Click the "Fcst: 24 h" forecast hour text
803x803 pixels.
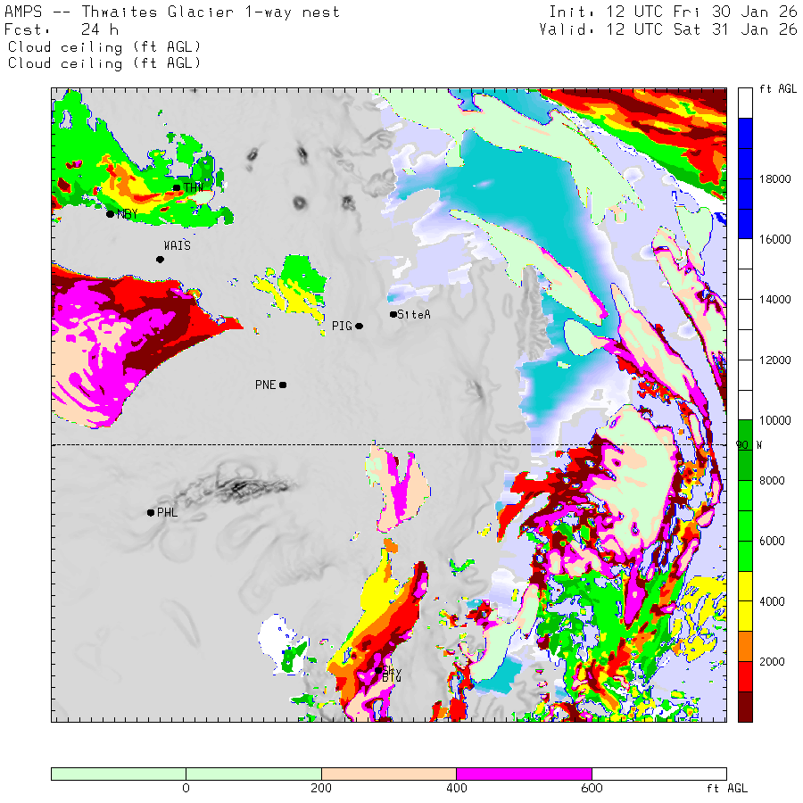pos(62,29)
